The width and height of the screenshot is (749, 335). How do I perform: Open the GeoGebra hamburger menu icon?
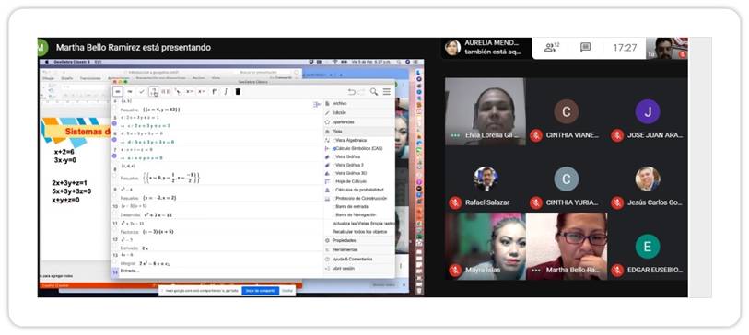386,92
